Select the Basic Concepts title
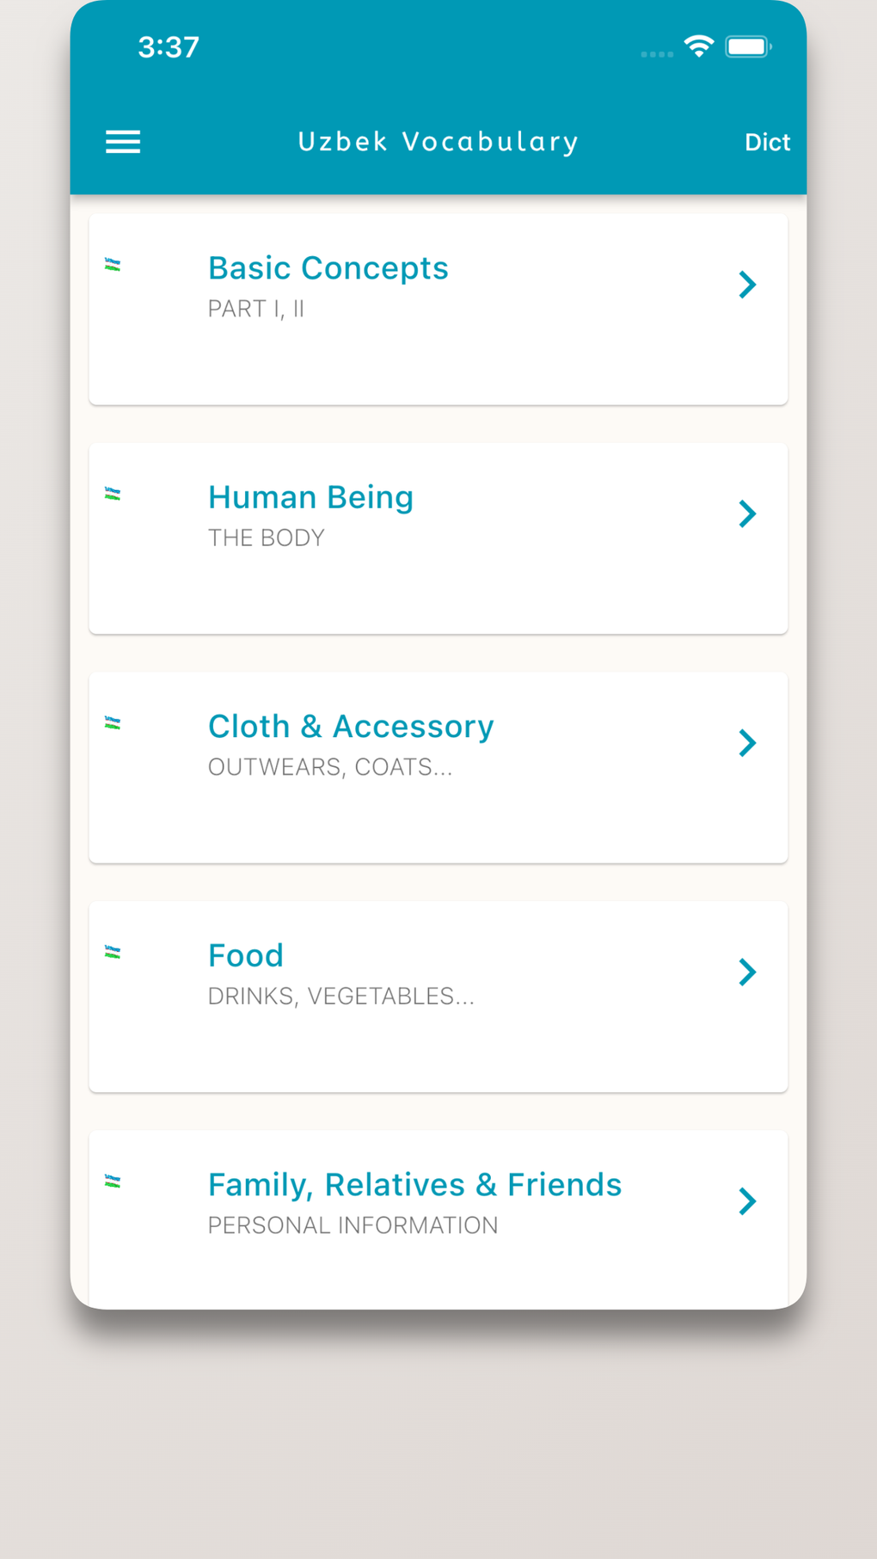The height and width of the screenshot is (1559, 877). click(328, 268)
